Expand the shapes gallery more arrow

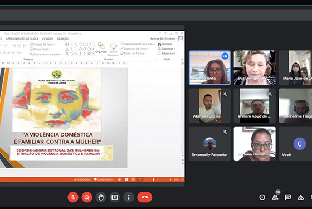pos(93,54)
